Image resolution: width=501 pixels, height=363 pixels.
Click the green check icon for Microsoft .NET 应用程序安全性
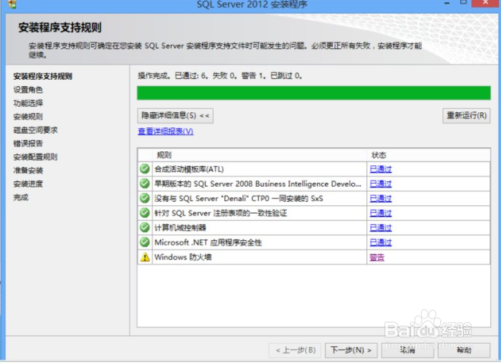144,242
